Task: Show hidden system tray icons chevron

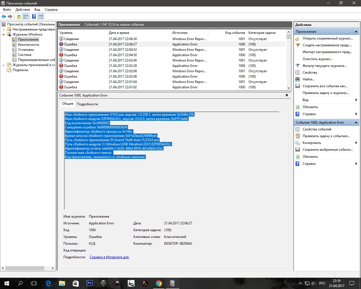Action: [x=300, y=283]
